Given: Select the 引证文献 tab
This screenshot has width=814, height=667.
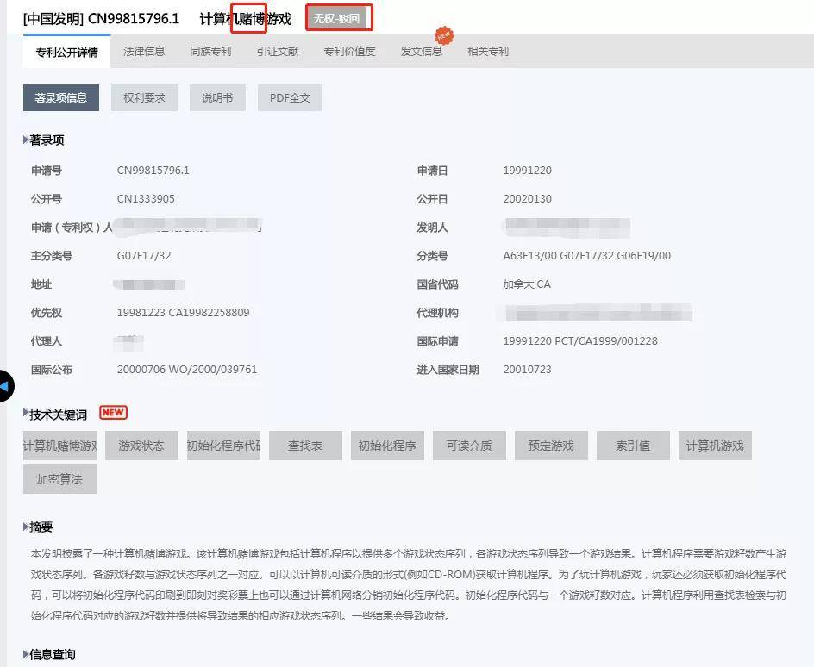Looking at the screenshot, I should (277, 52).
